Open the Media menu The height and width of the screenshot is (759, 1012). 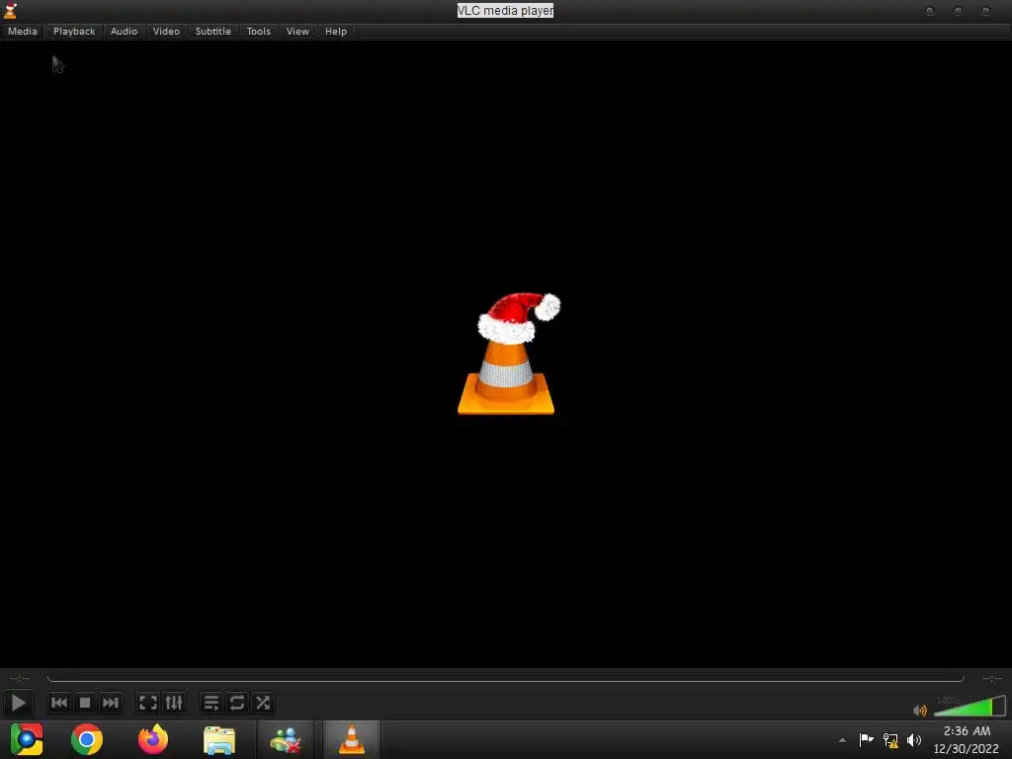coord(23,31)
